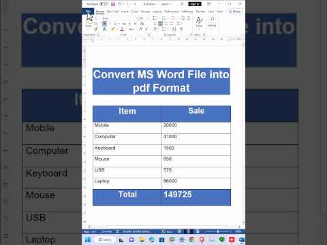
Task: Click the Justify icon
Action: (x=172, y=24)
